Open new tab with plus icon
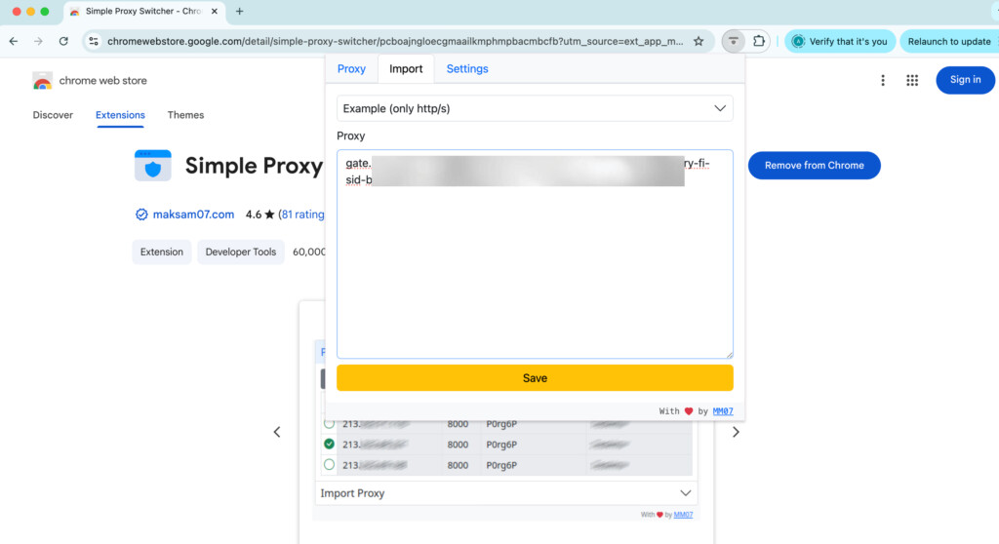The image size is (999, 544). (x=240, y=12)
